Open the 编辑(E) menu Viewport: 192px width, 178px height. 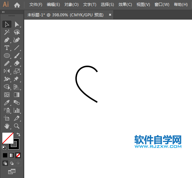[x=53, y=5]
